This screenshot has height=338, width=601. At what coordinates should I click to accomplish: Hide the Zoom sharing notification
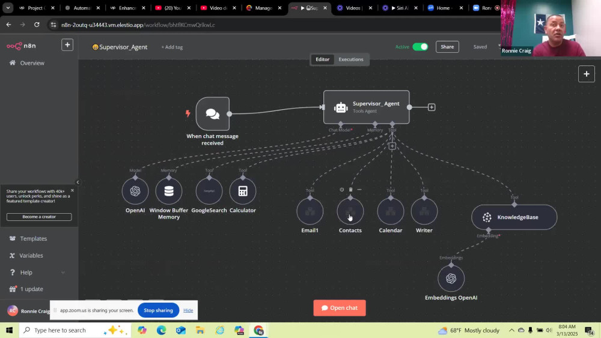pyautogui.click(x=188, y=310)
